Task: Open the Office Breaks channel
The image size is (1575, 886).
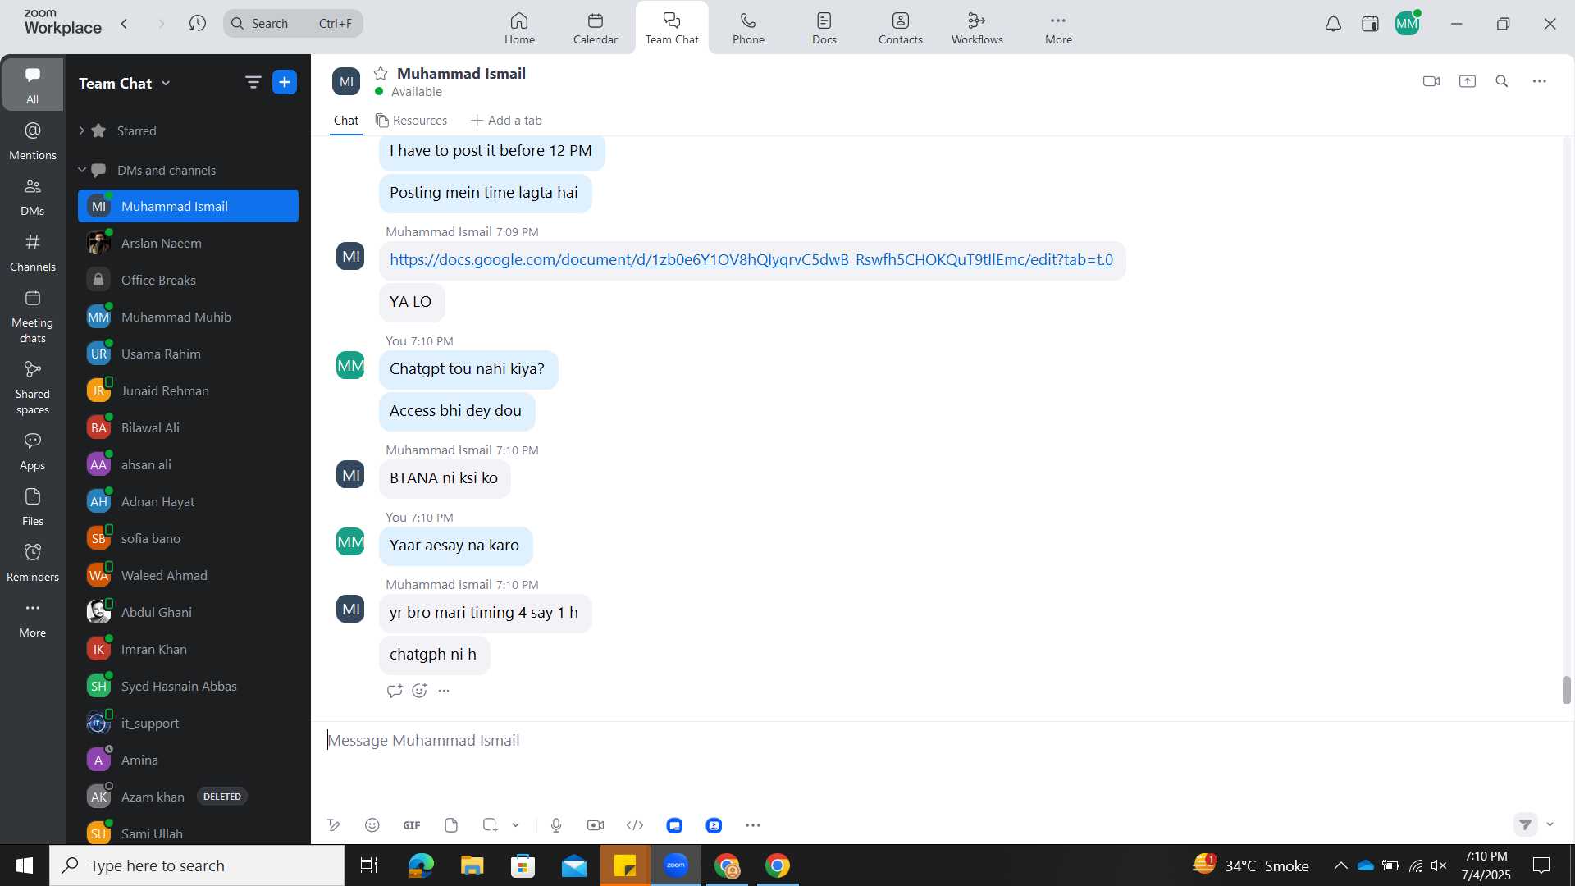Action: (x=188, y=280)
